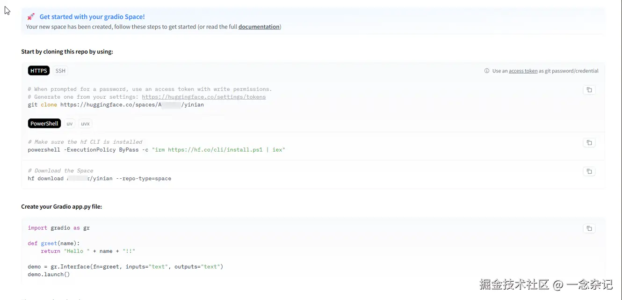This screenshot has height=300, width=622.
Task: Select the PowerShell install tab
Action: [44, 124]
